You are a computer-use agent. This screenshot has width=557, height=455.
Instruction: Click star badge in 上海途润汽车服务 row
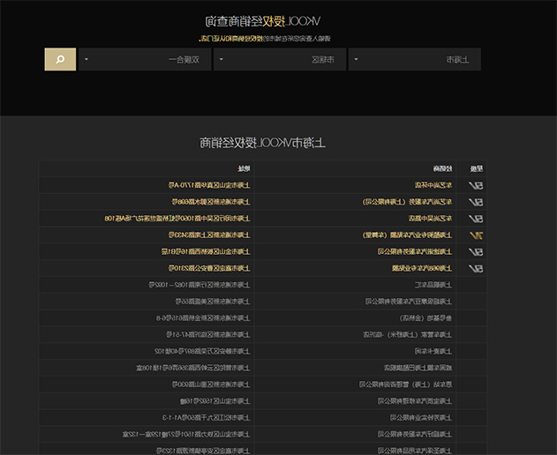[475, 252]
